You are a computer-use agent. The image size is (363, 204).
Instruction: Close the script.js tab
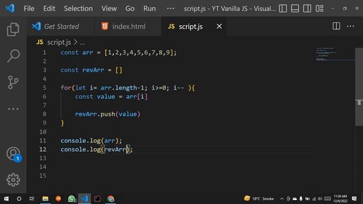pyautogui.click(x=219, y=27)
